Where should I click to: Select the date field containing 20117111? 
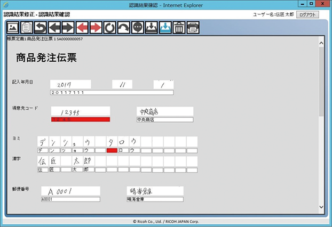pos(112,93)
